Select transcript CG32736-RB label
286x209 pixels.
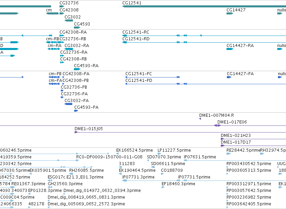pyautogui.click(x=73, y=39)
